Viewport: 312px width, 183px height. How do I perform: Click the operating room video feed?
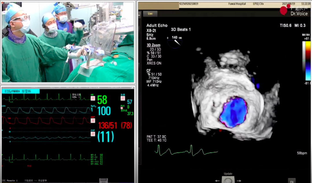[68, 42]
